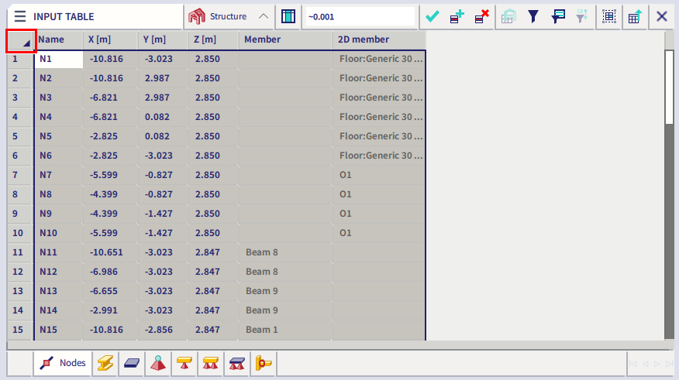This screenshot has width=679, height=380.
Task: Click the 2D member column header
Action: click(x=378, y=39)
